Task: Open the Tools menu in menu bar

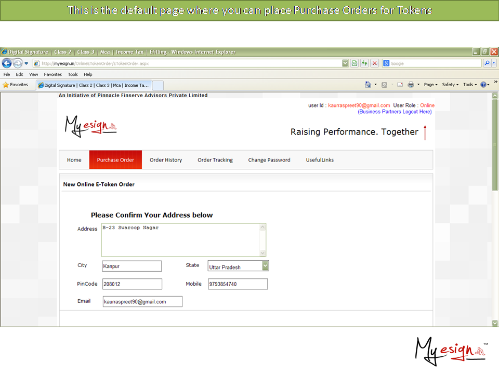Action: [73, 74]
